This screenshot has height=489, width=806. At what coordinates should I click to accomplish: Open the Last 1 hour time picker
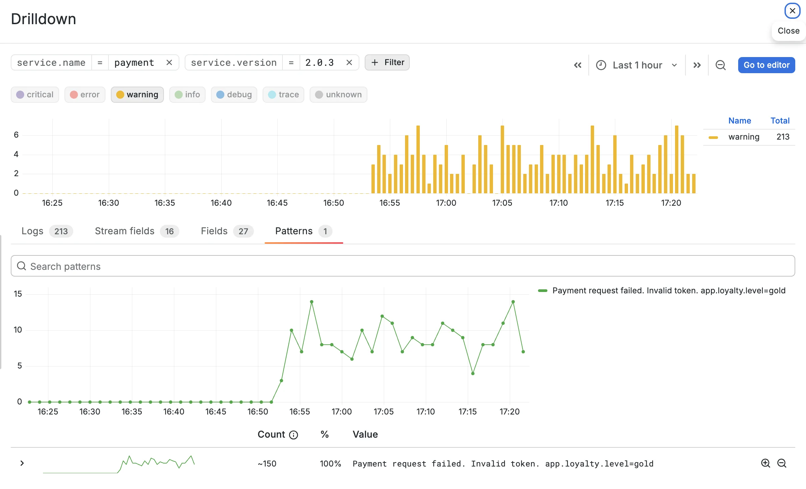(x=637, y=65)
